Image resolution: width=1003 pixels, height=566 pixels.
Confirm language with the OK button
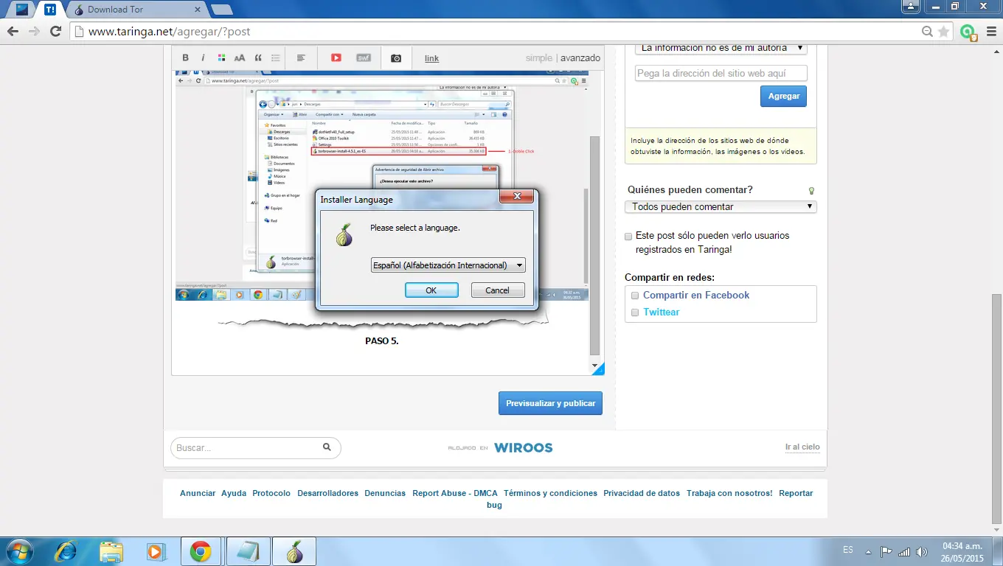pos(431,290)
